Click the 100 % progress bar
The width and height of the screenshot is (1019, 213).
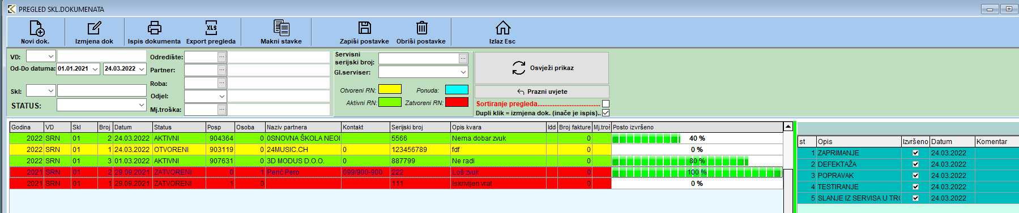point(697,172)
